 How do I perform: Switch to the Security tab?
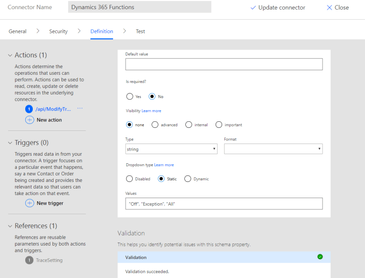point(58,31)
